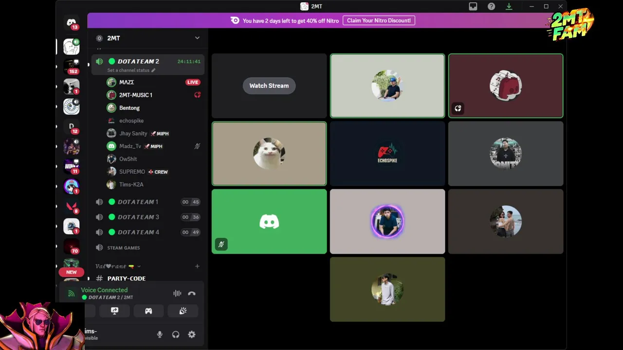The image size is (623, 350).
Task: Click the Nitro logo icon in the banner
Action: click(235, 20)
